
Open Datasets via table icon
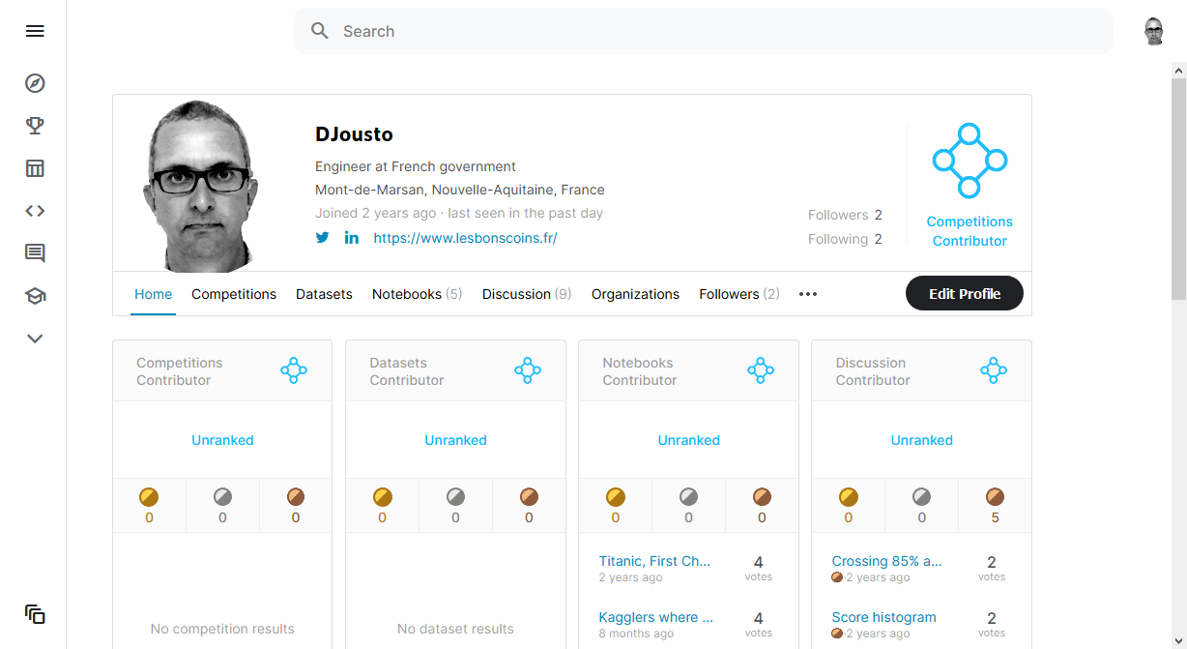pyautogui.click(x=35, y=168)
